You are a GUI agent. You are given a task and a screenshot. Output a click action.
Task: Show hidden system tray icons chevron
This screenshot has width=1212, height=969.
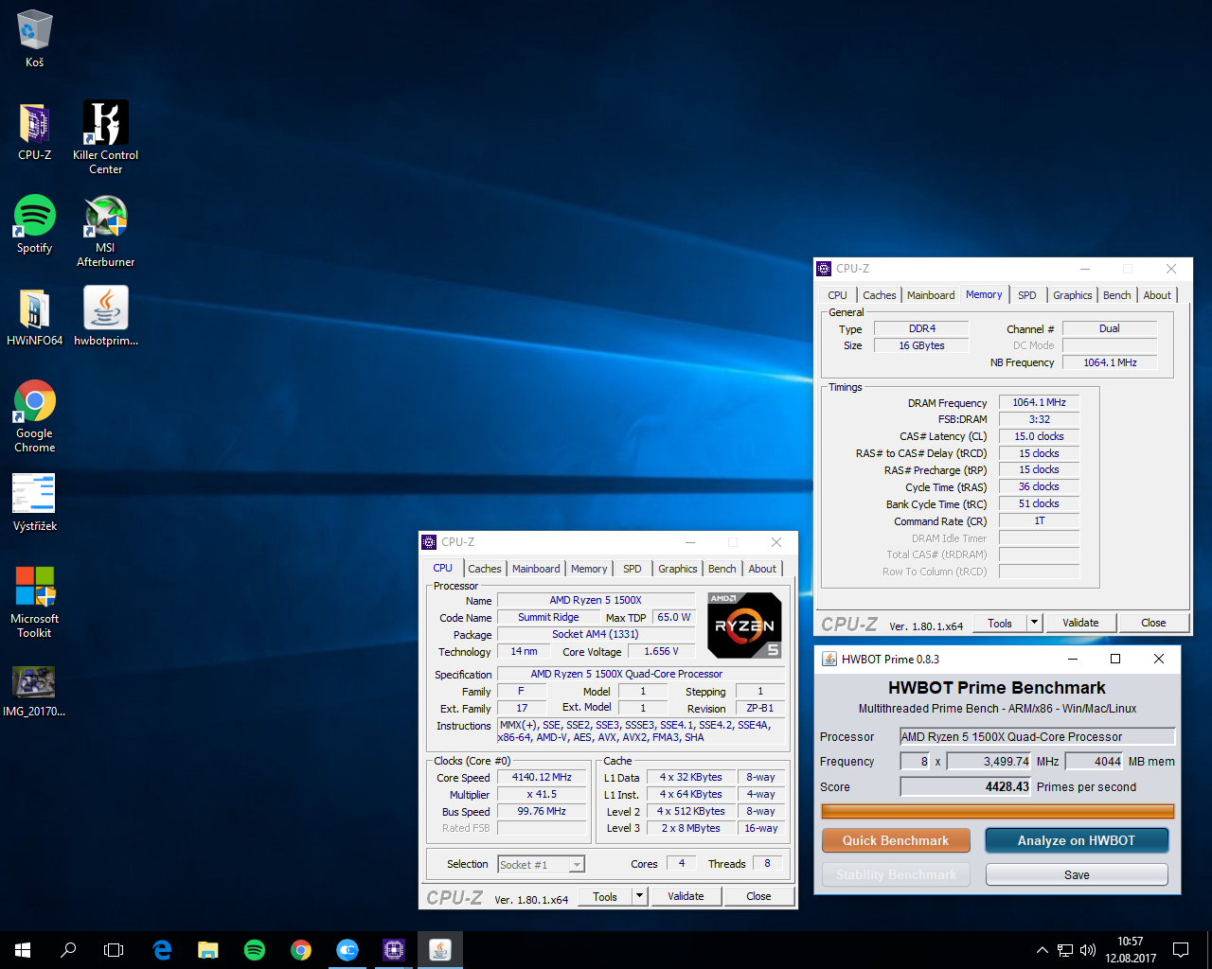coord(1043,950)
